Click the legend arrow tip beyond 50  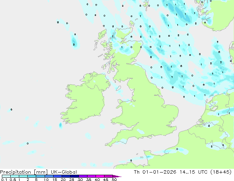coord(117,176)
